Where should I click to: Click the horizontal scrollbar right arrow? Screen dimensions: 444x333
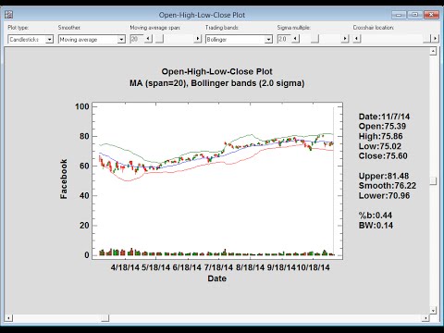click(x=425, y=318)
